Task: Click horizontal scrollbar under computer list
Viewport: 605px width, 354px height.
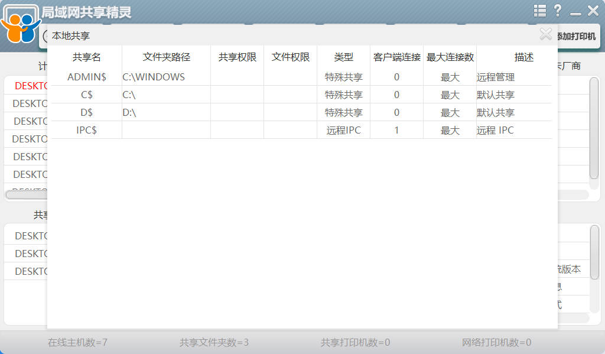Action: (26, 195)
